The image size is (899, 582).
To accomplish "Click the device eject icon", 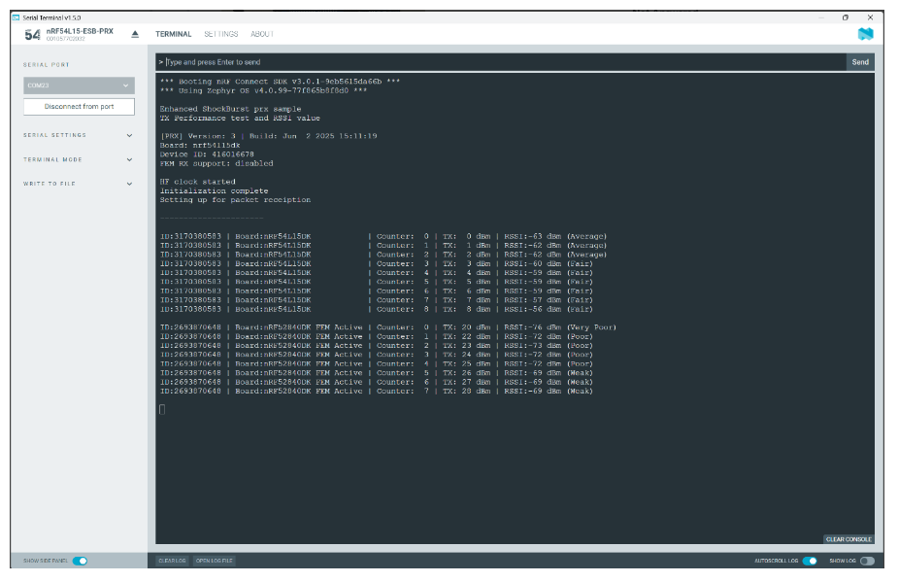I will (x=135, y=34).
